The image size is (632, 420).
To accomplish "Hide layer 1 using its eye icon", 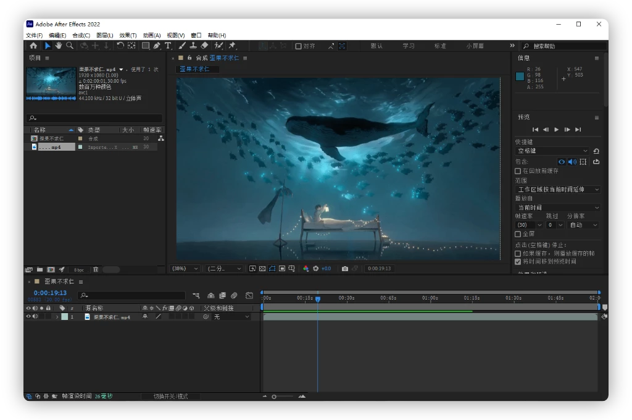I will pyautogui.click(x=28, y=317).
